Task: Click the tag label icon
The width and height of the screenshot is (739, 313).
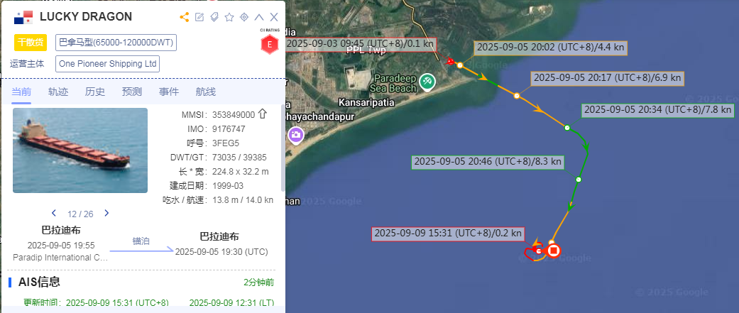Action: (214, 18)
